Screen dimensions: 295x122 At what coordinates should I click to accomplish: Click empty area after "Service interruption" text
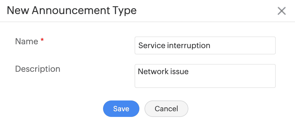tap(243, 46)
